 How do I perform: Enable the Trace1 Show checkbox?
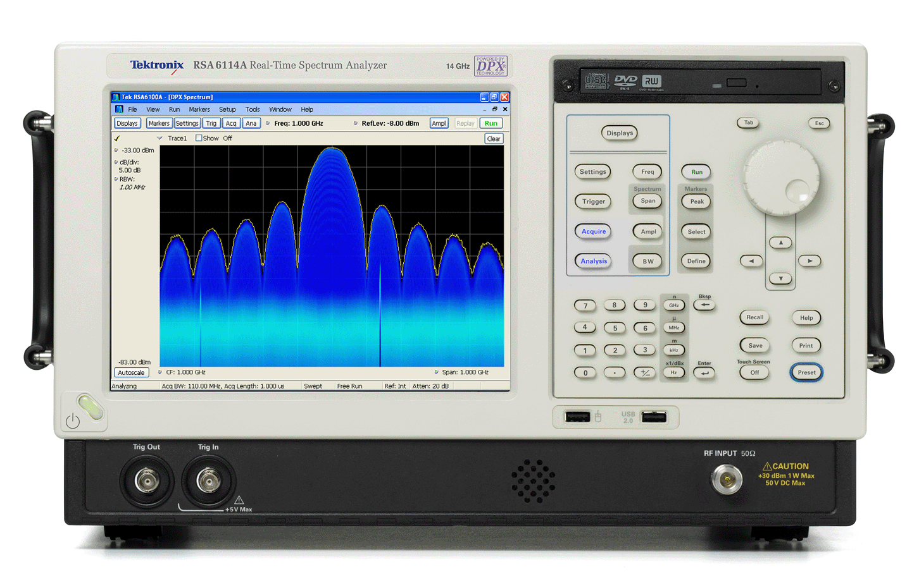click(x=199, y=138)
